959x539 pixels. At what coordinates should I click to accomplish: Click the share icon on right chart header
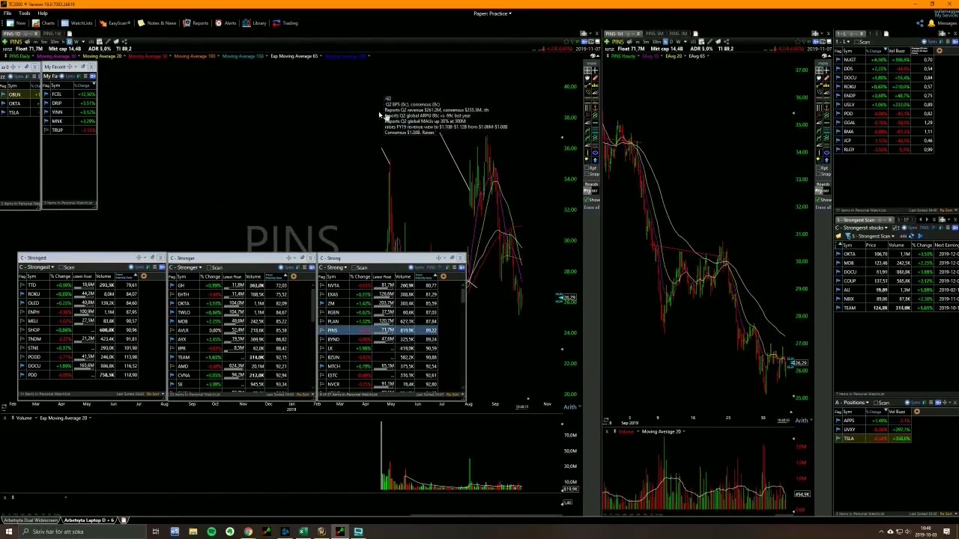coord(727,41)
